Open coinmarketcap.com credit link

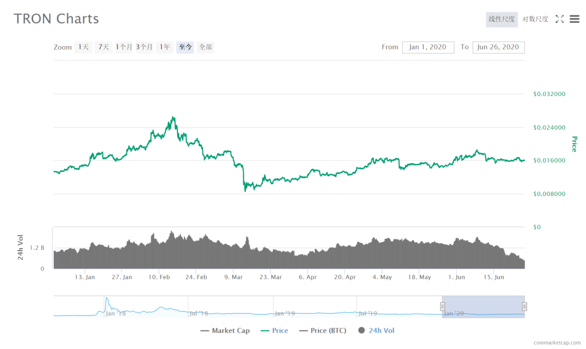tap(557, 342)
